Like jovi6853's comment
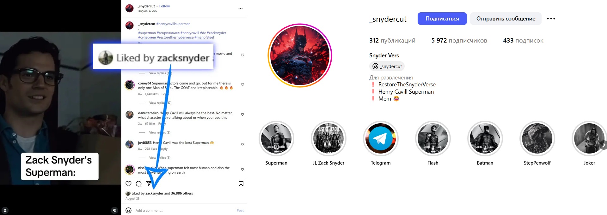 pyautogui.click(x=242, y=144)
